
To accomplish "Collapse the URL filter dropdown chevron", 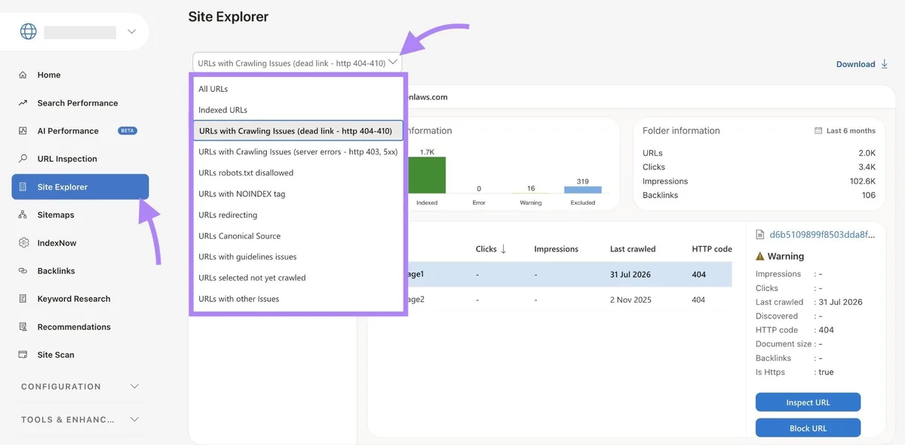I will pos(393,63).
